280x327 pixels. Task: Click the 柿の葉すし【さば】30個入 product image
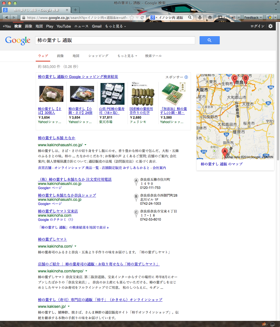51,94
